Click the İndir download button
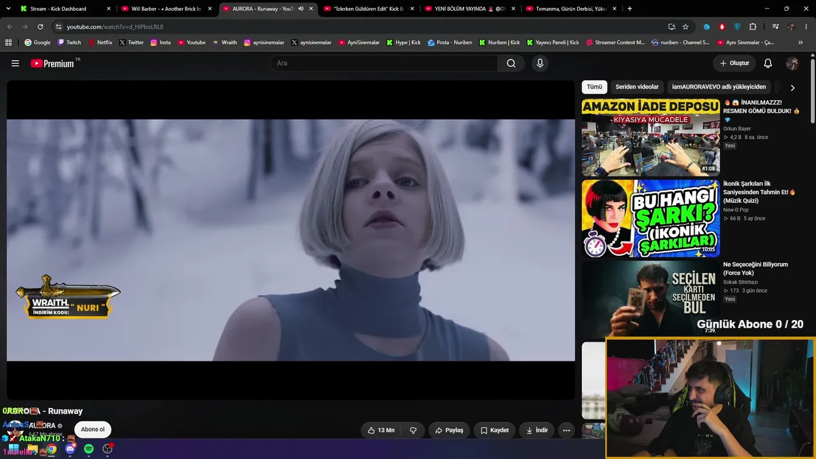This screenshot has height=459, width=816. pos(537,430)
